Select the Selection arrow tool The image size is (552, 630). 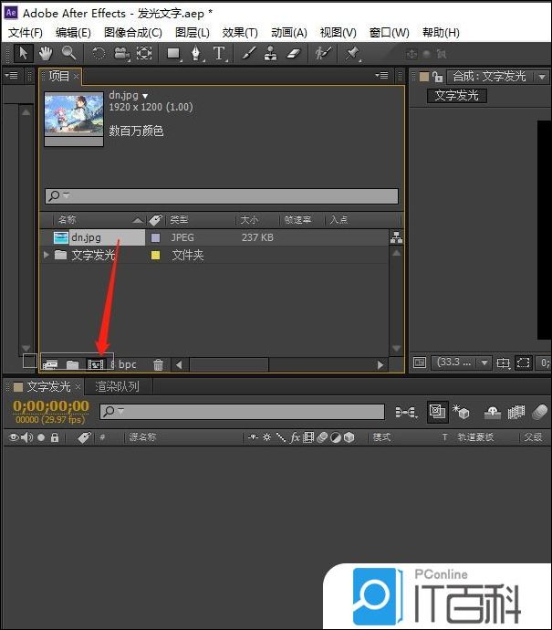pyautogui.click(x=24, y=53)
